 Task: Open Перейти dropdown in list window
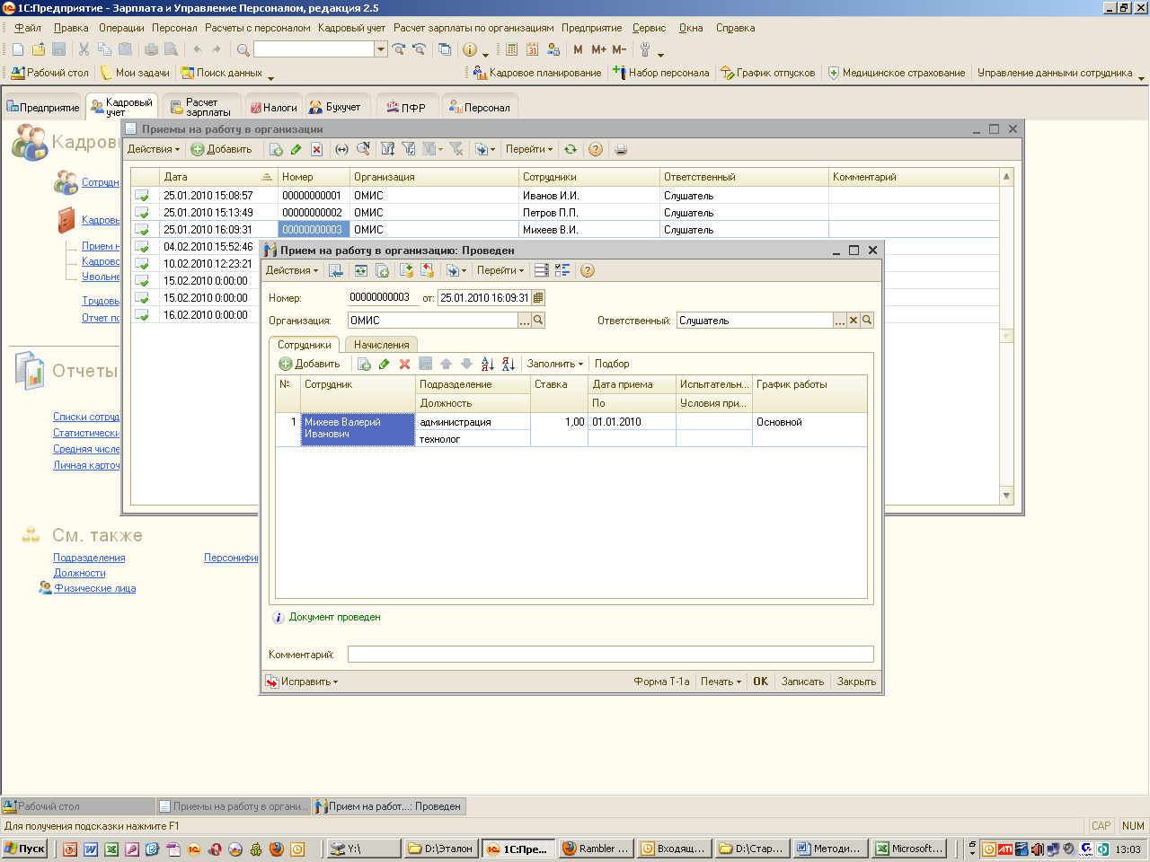coord(529,149)
